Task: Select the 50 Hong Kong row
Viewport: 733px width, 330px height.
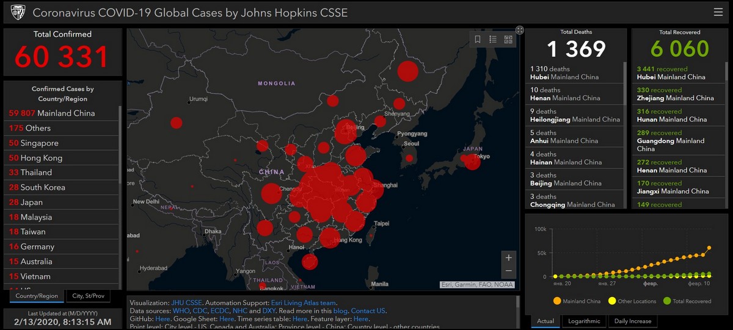Action: (x=61, y=157)
